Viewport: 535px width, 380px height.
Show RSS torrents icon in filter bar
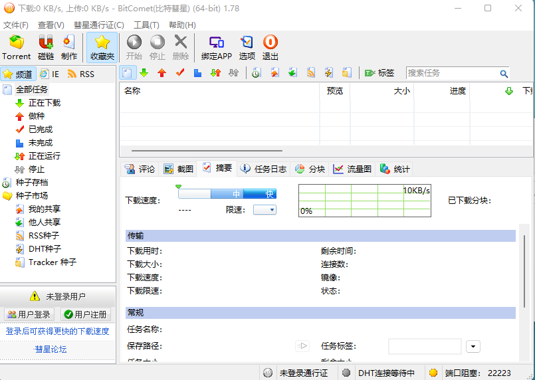(x=311, y=72)
